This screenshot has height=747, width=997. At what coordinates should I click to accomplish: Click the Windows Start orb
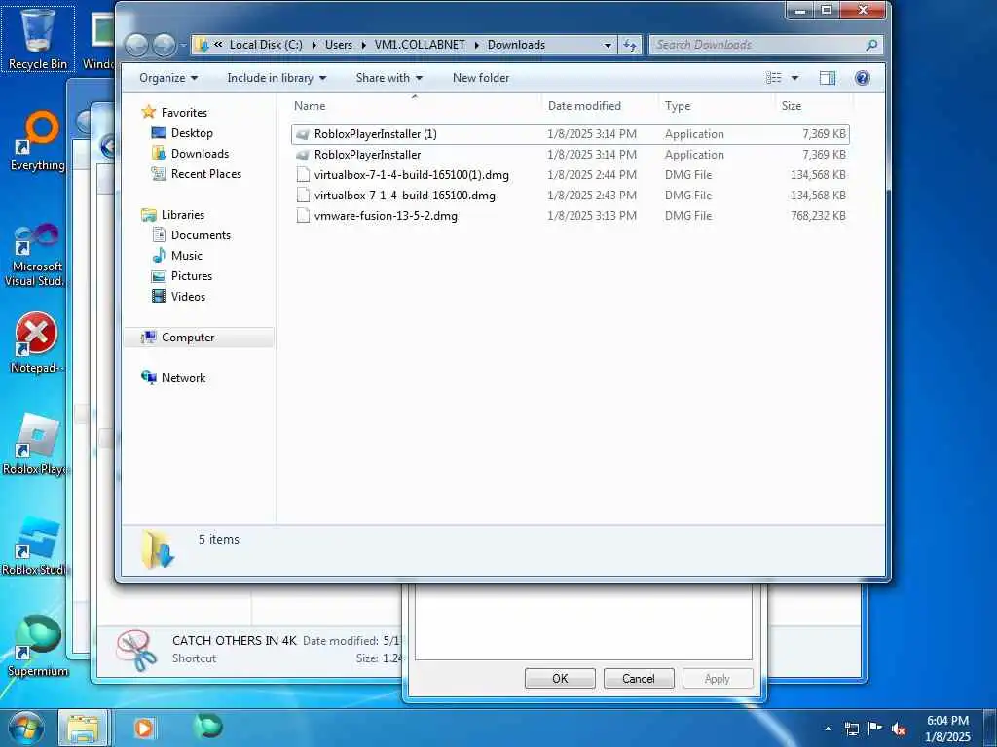[25, 728]
